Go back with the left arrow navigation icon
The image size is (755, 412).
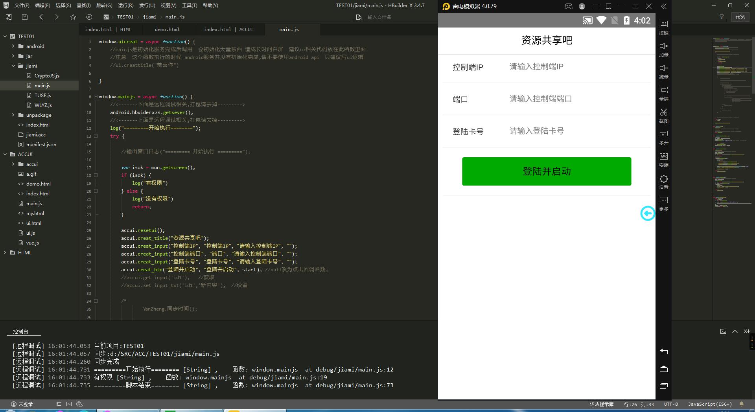tap(41, 17)
